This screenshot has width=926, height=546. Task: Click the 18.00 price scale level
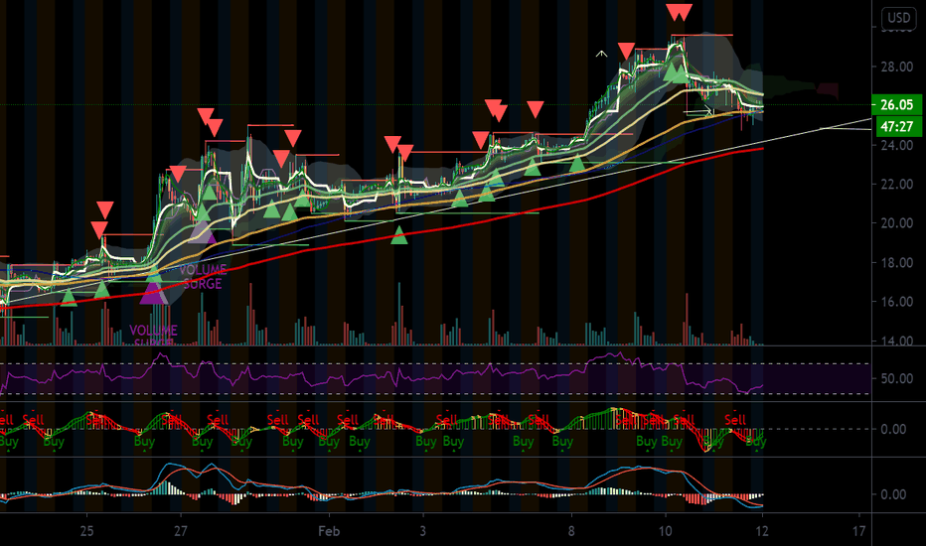(896, 263)
